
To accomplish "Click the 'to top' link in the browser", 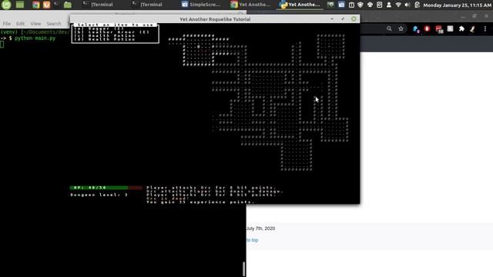I will coord(252,240).
